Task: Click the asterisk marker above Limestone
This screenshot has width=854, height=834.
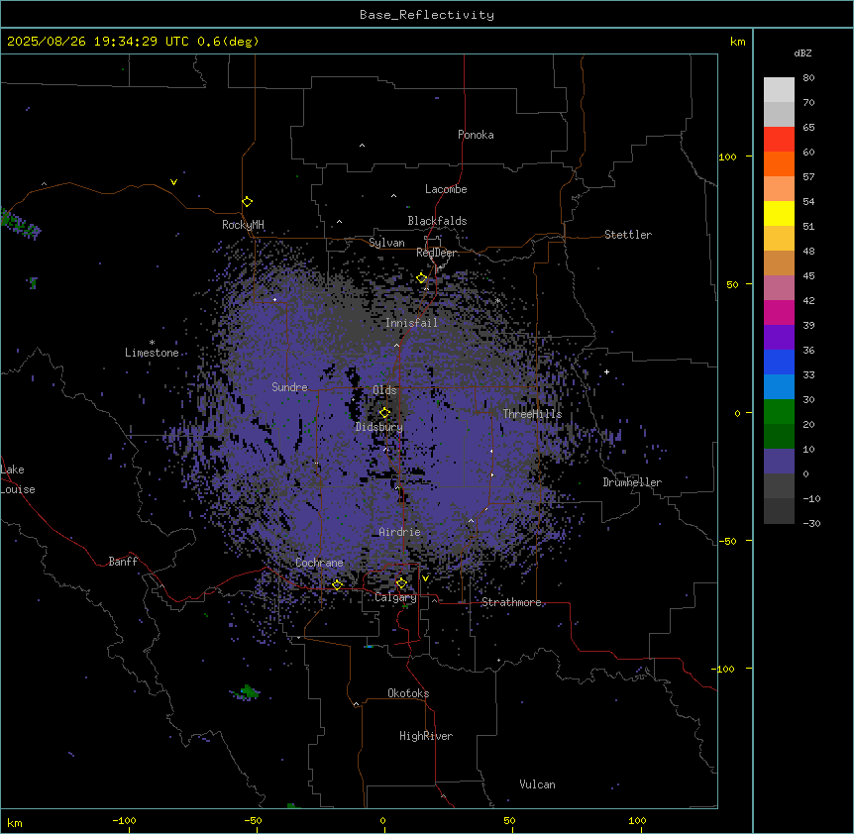Action: 152,343
